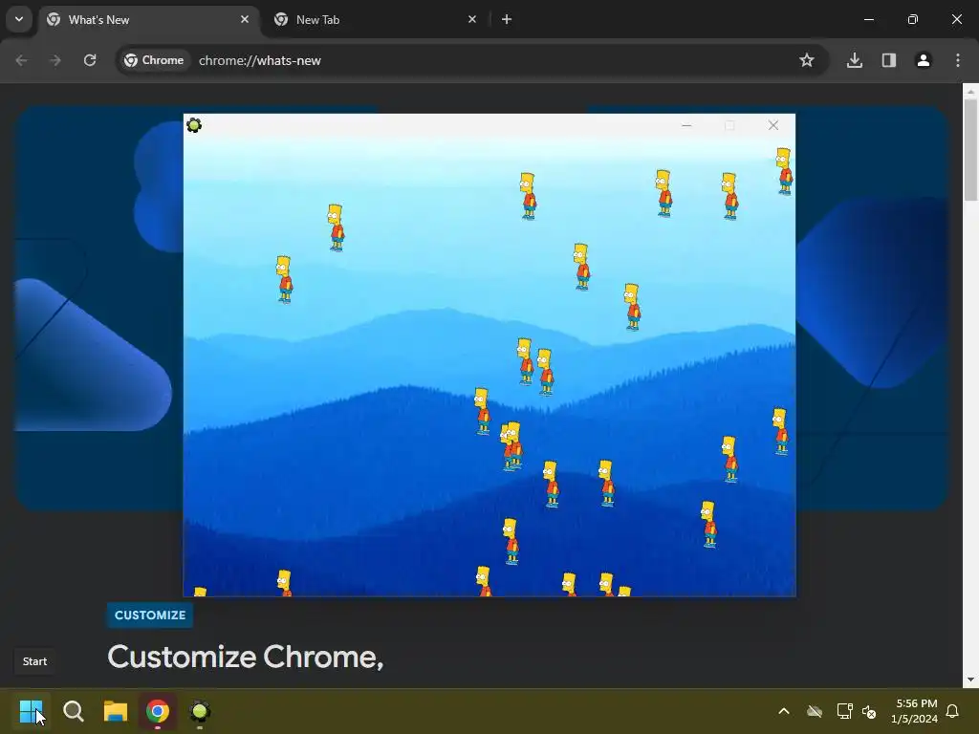
Task: Bookmark this page with the star icon
Action: coord(807,60)
